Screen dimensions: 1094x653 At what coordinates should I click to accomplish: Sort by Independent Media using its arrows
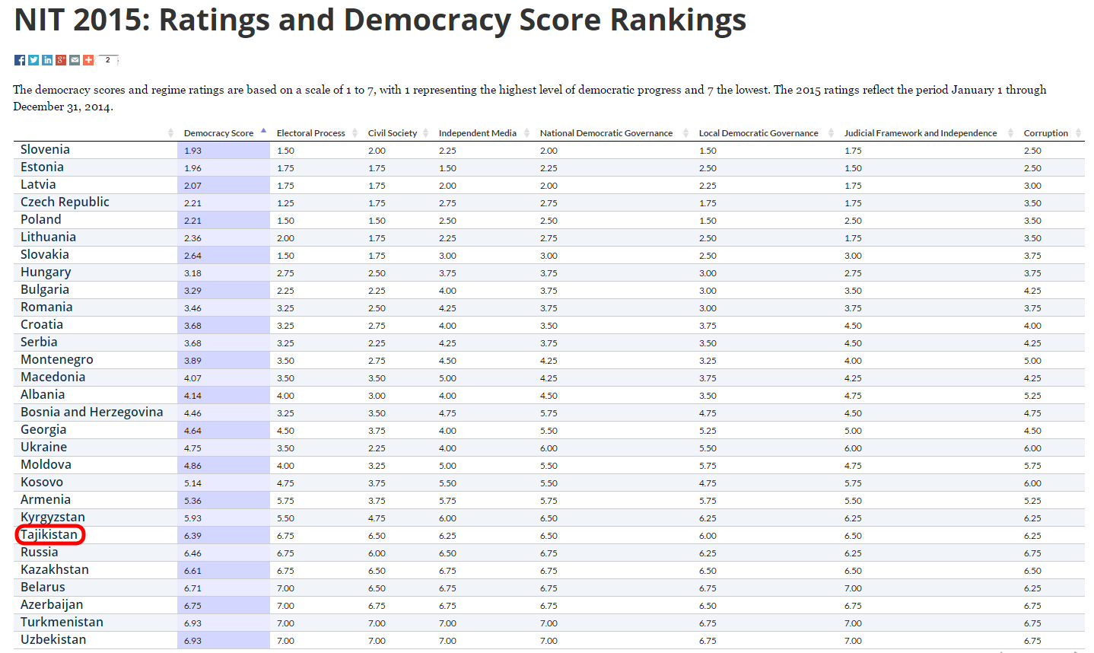(526, 133)
